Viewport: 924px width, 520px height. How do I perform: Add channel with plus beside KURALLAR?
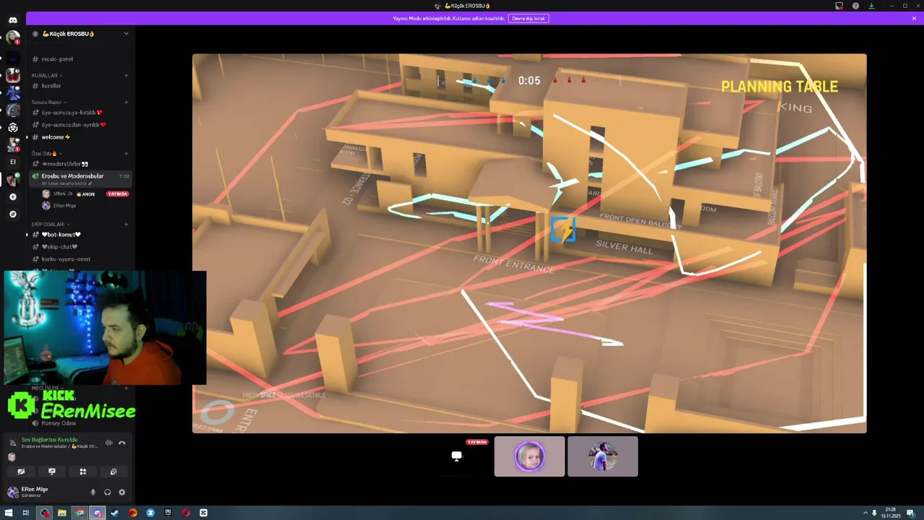[x=126, y=75]
